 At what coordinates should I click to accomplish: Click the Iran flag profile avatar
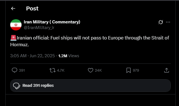(16, 25)
